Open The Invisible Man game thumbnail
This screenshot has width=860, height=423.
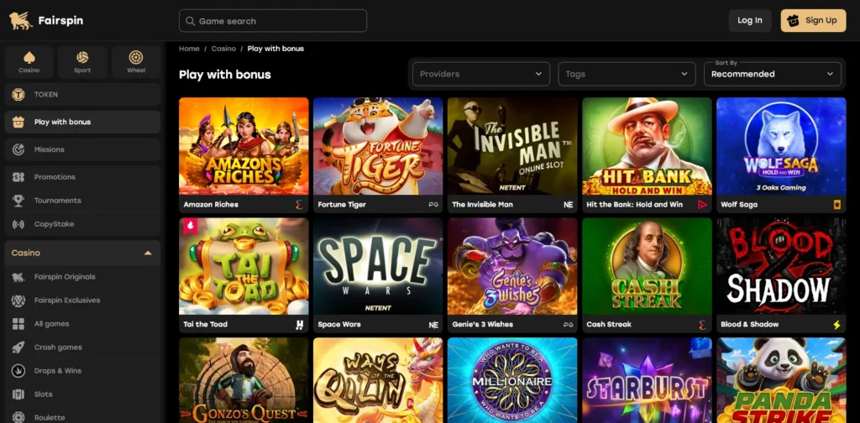512,146
